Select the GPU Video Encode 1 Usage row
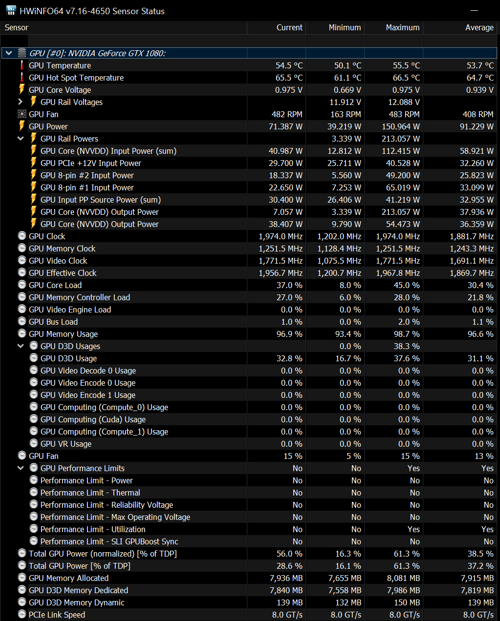 pos(249,395)
